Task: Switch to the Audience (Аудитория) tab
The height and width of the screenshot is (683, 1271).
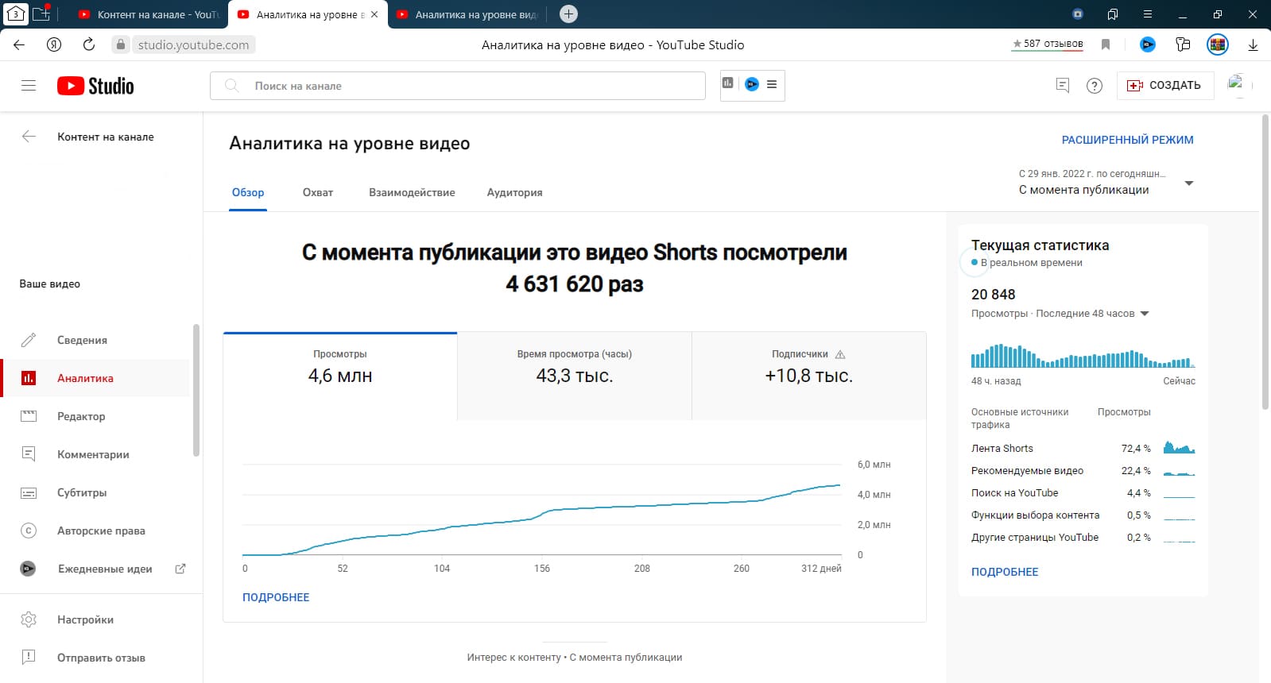Action: [x=514, y=192]
